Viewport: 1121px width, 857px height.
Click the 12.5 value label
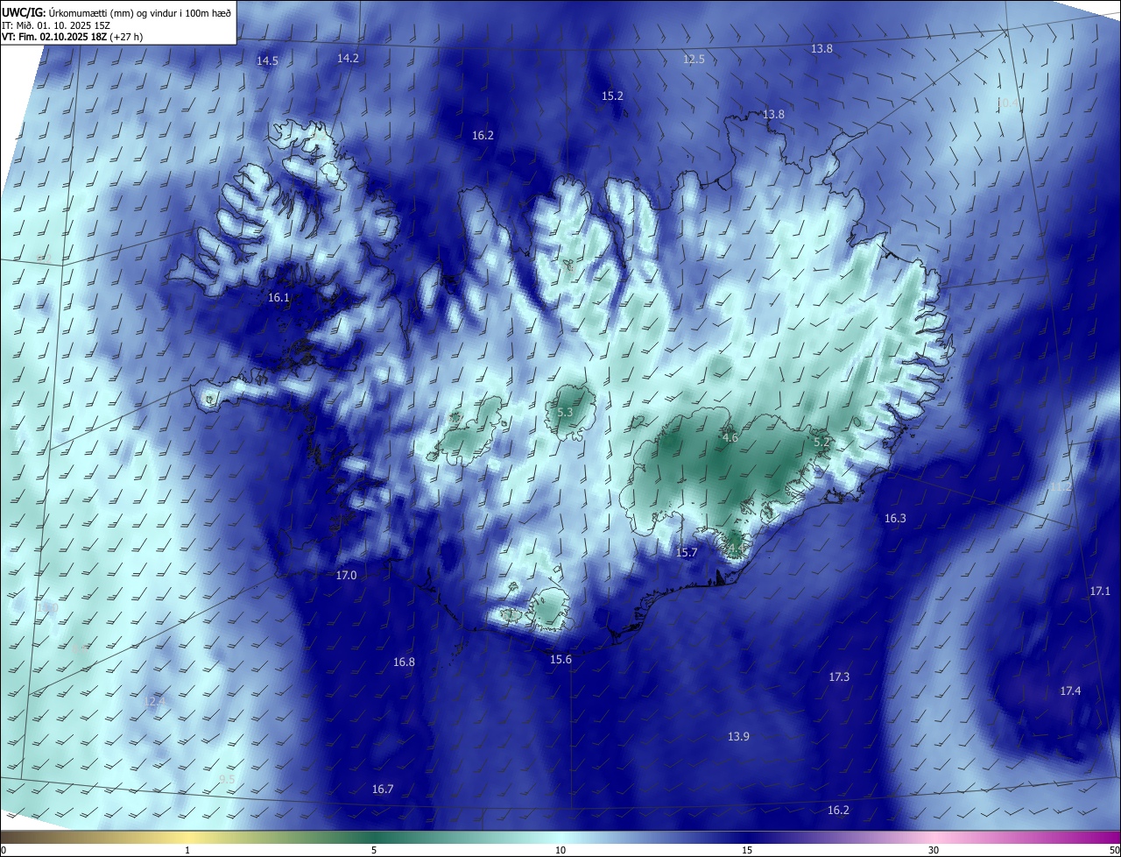[x=694, y=60]
